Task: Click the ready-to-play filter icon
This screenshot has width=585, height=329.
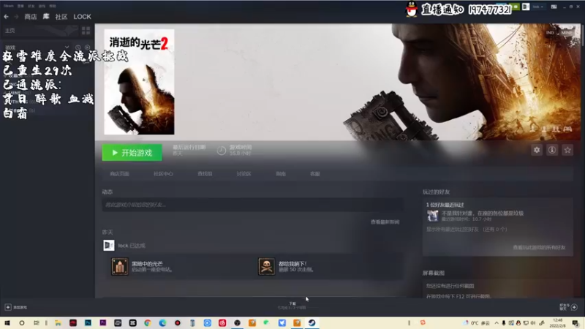Action: [x=87, y=48]
